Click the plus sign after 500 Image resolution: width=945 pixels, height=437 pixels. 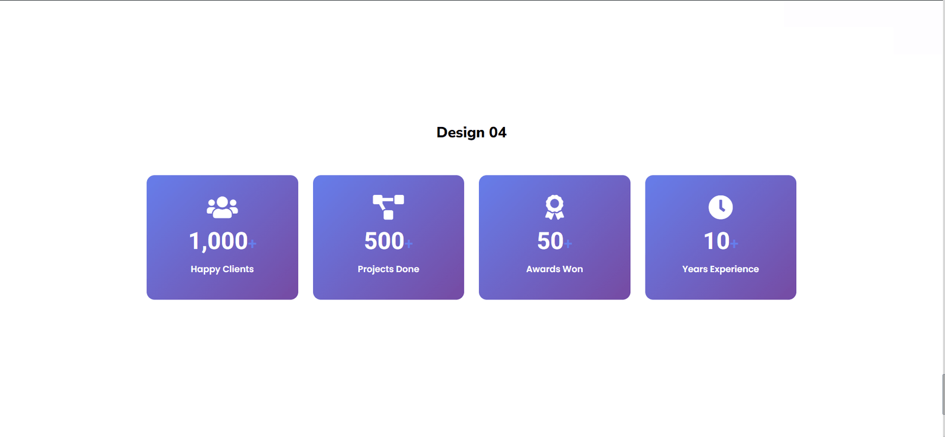409,243
